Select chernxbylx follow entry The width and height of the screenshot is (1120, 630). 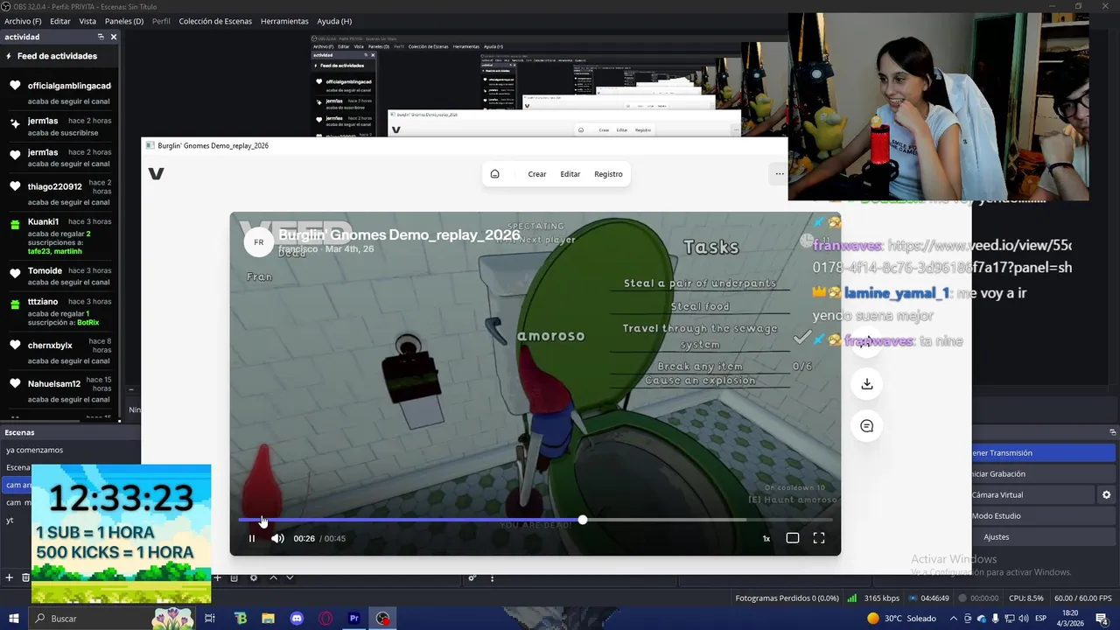(x=59, y=352)
